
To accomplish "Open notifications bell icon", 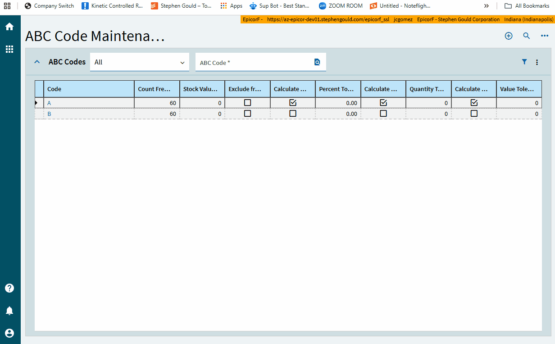I will pyautogui.click(x=9, y=311).
